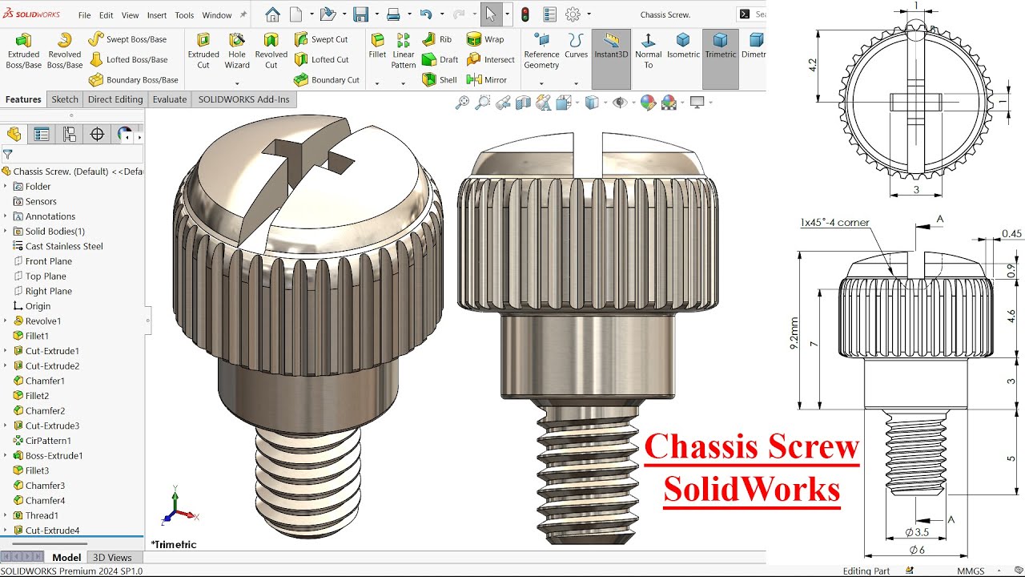This screenshot has height=577, width=1025.
Task: Select the Rib tool
Action: pyautogui.click(x=437, y=39)
